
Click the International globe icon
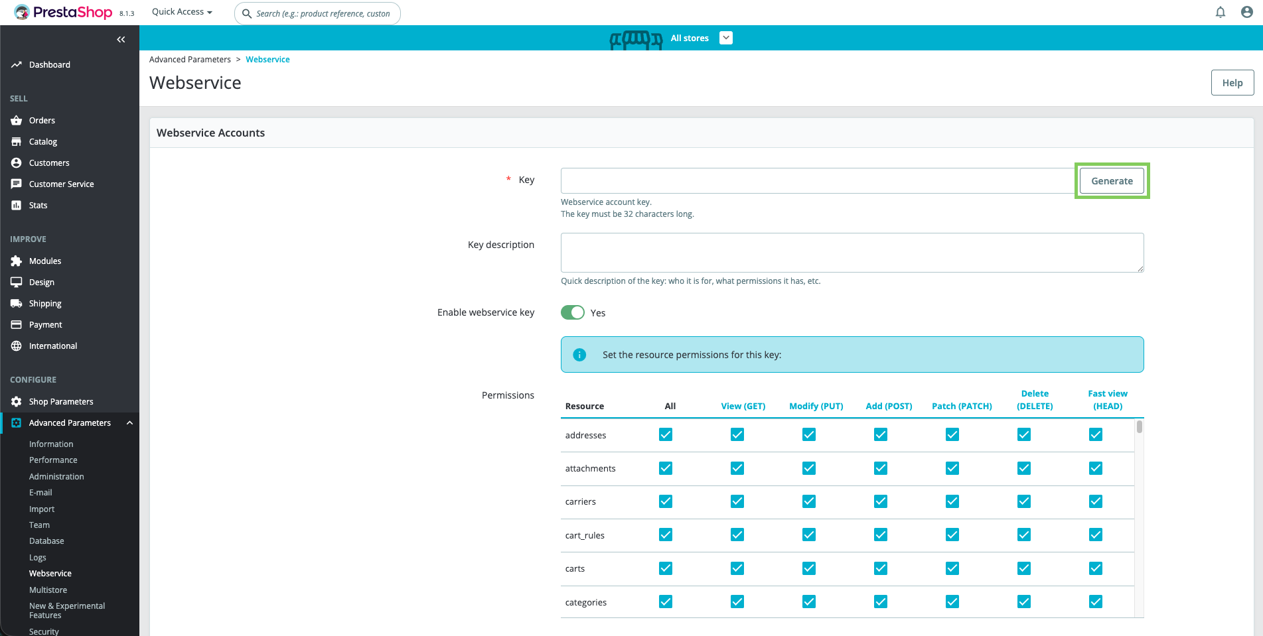click(17, 346)
